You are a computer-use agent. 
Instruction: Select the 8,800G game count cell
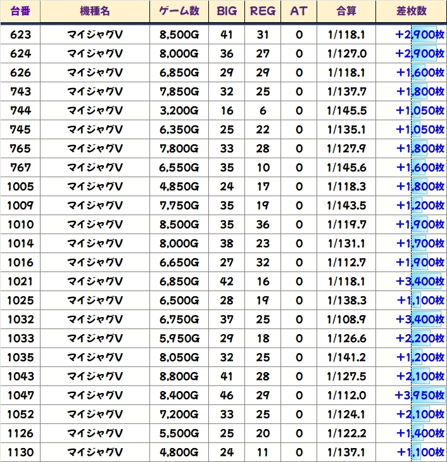(179, 377)
